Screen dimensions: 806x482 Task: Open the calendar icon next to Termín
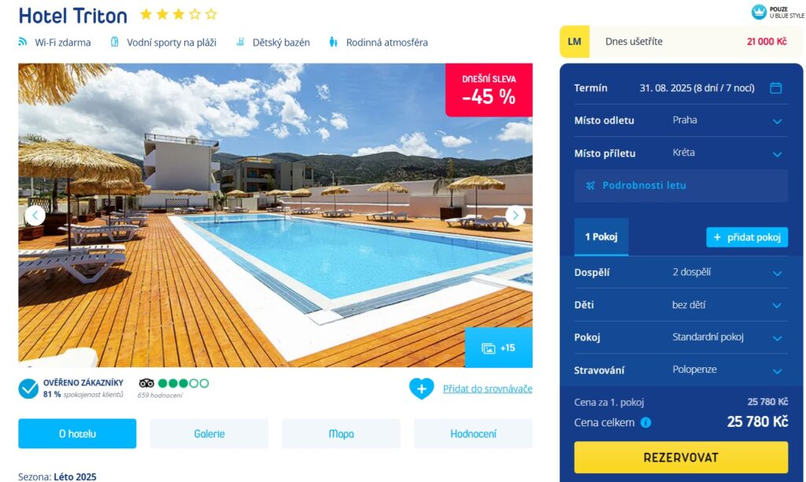(775, 88)
